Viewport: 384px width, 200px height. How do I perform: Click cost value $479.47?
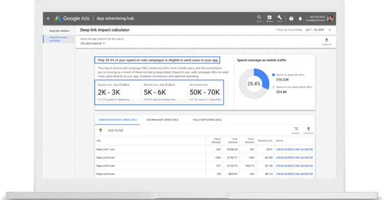point(233,174)
